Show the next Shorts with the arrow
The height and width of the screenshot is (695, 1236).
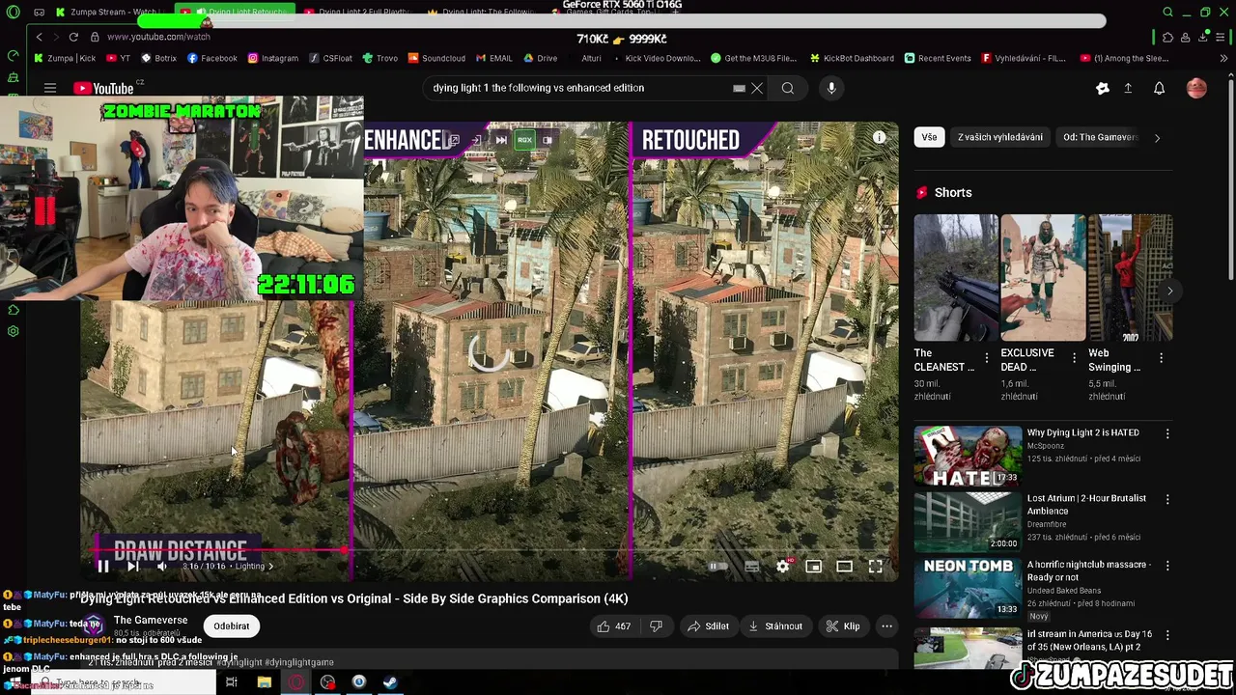(1169, 291)
